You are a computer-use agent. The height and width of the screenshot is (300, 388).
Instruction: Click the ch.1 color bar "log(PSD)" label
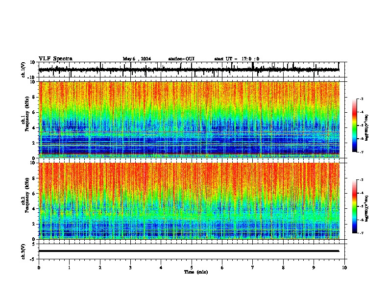367,128
